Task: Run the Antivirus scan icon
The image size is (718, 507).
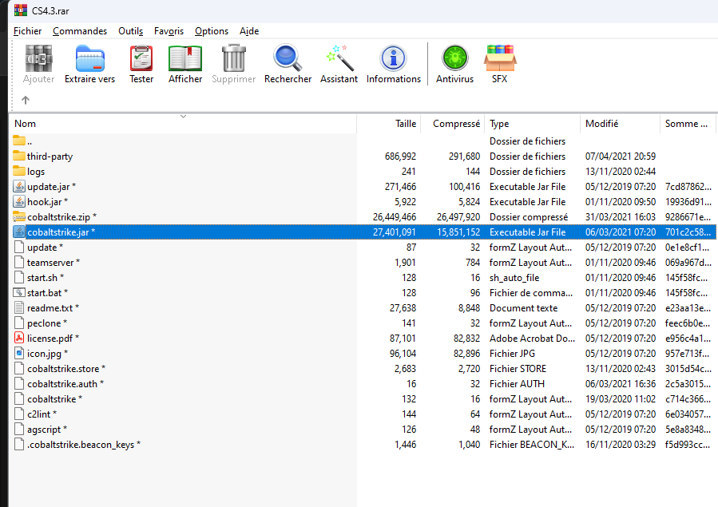Action: coord(454,58)
